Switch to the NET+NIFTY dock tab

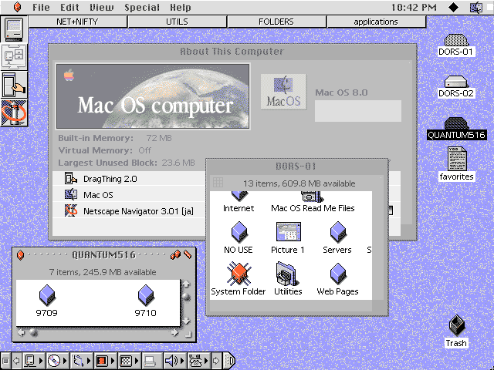click(77, 22)
